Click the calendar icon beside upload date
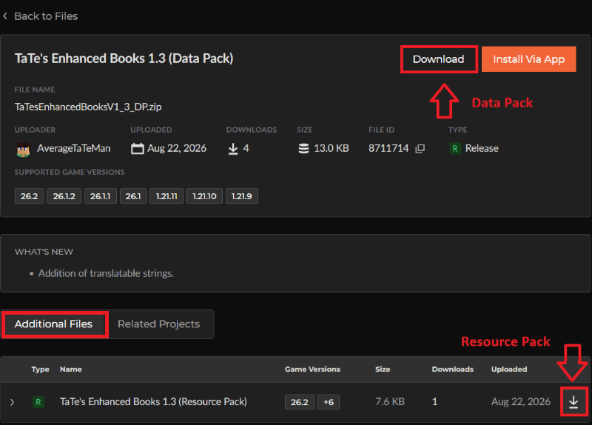 pyautogui.click(x=137, y=149)
